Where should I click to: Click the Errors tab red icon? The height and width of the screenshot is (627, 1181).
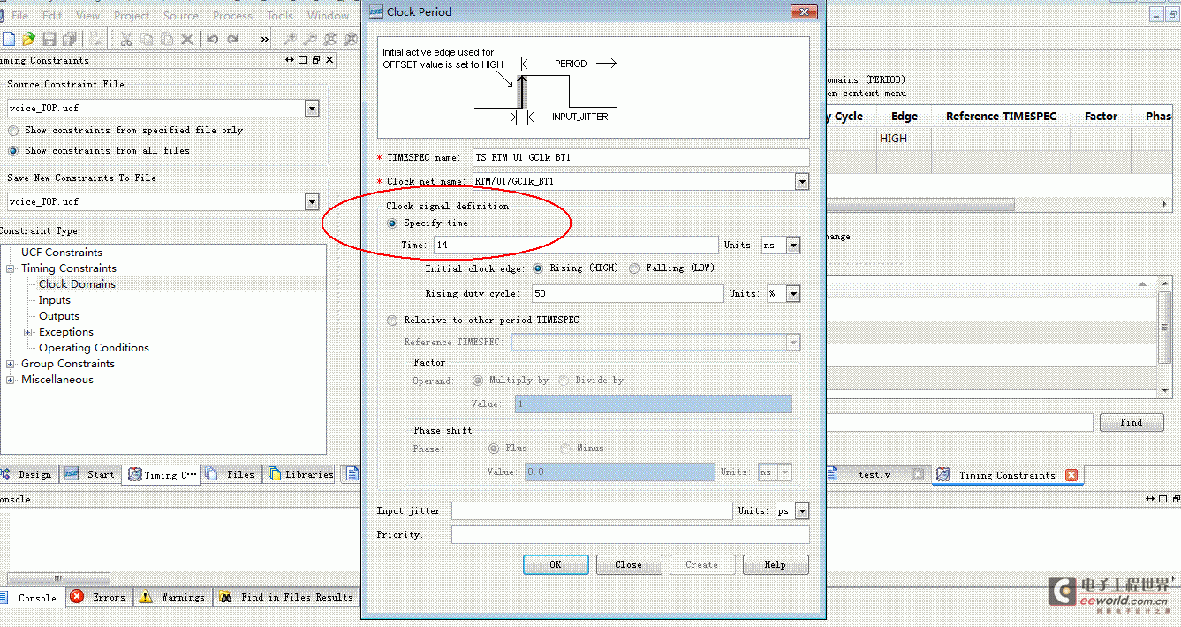(x=77, y=597)
